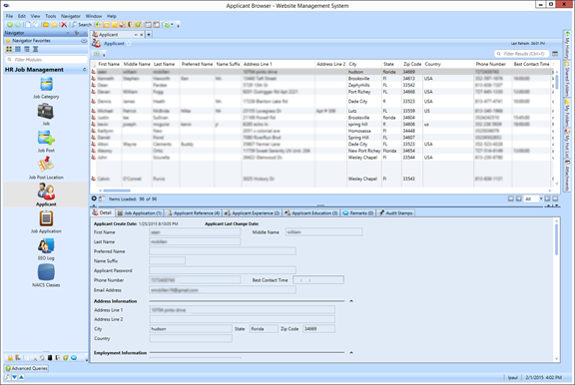Open the Edit menu
The height and width of the screenshot is (385, 575).
[x=22, y=16]
